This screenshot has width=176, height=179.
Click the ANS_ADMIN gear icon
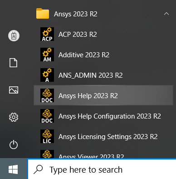[x=47, y=75]
